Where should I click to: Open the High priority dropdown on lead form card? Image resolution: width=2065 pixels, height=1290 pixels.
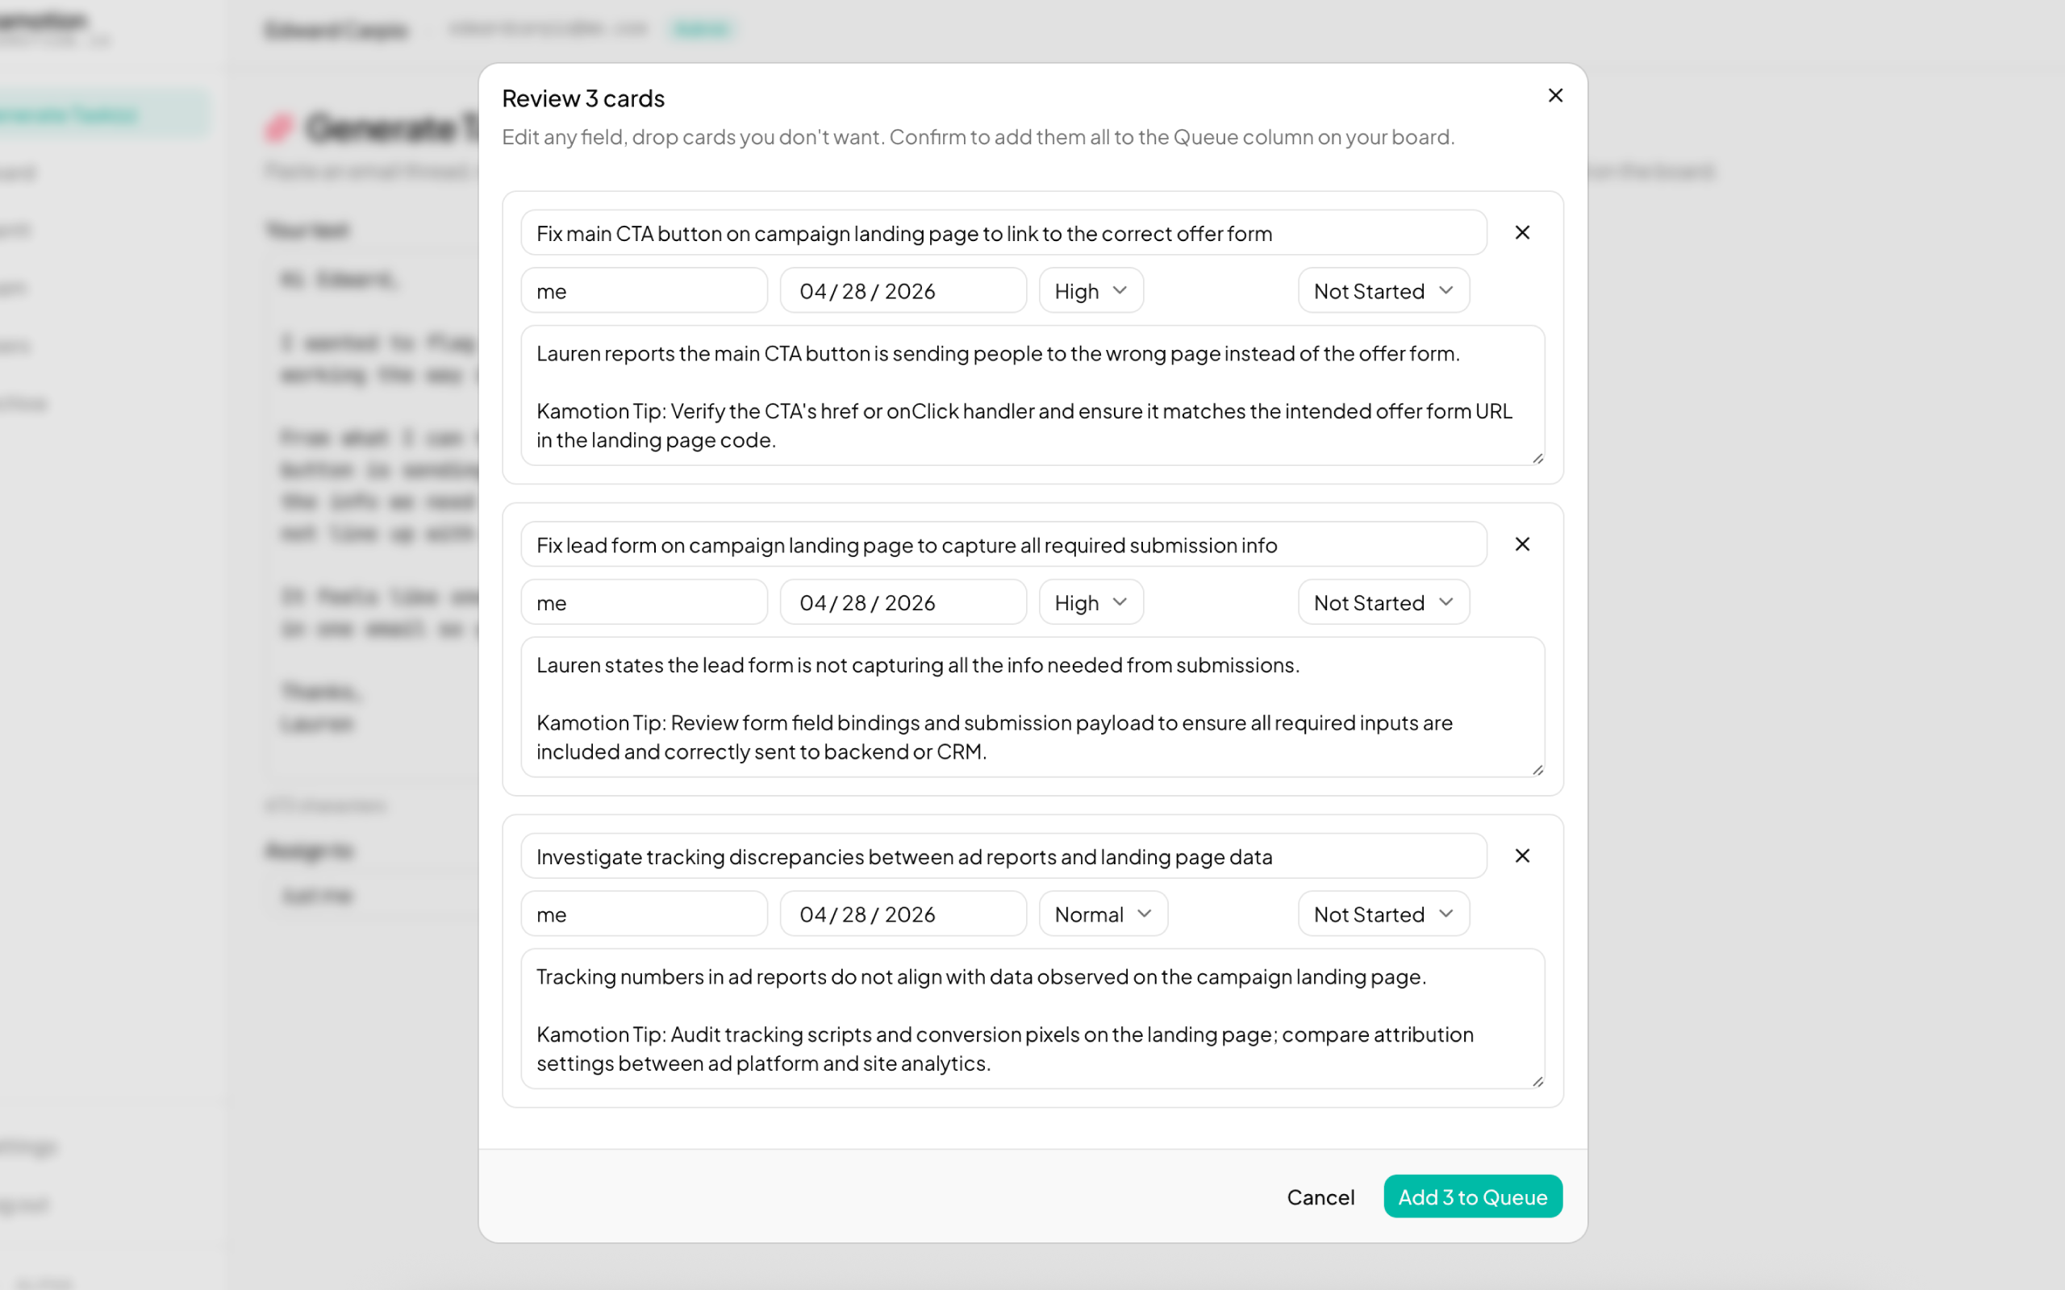[1090, 601]
